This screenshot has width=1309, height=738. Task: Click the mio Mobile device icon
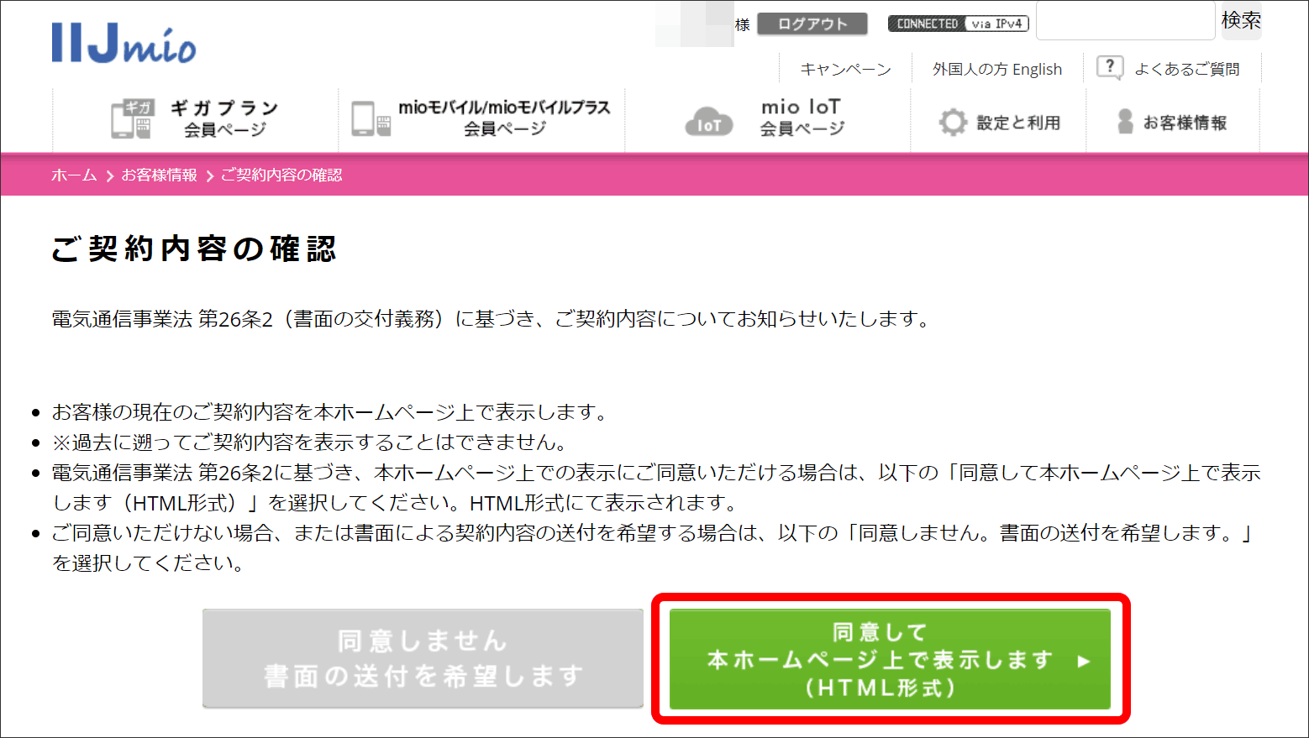(371, 119)
